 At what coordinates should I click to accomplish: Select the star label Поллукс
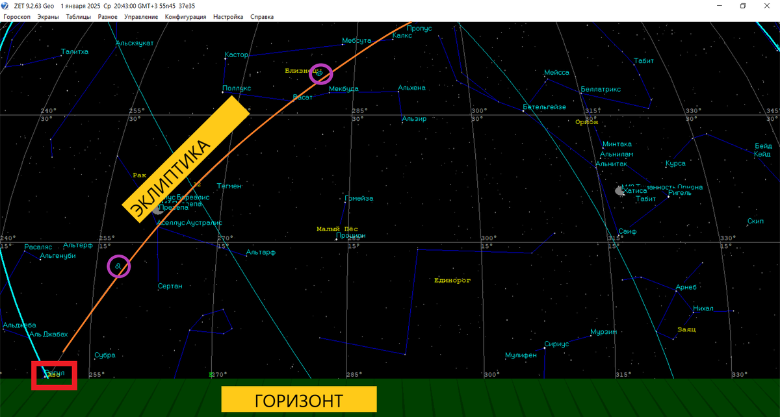pos(237,88)
